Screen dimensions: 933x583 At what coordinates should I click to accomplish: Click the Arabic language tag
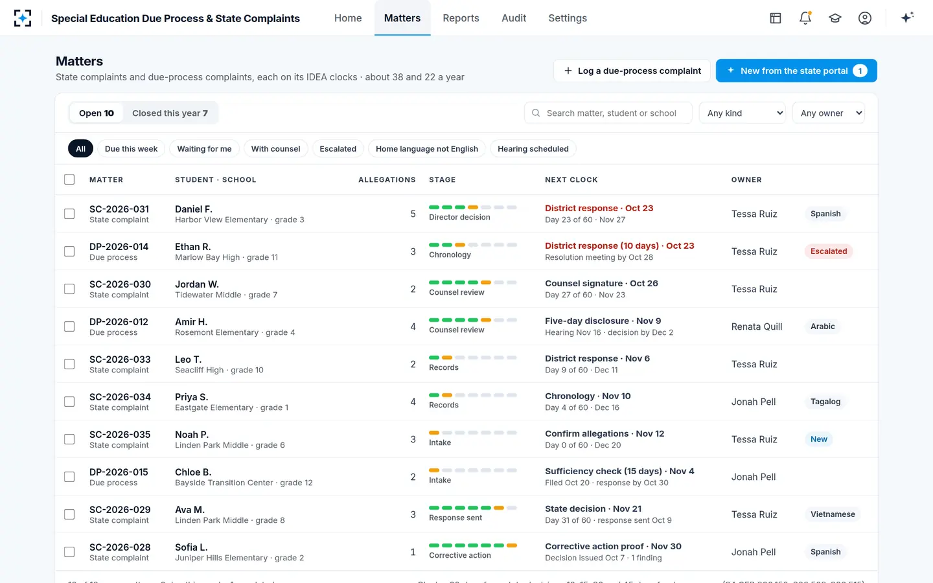pyautogui.click(x=823, y=326)
